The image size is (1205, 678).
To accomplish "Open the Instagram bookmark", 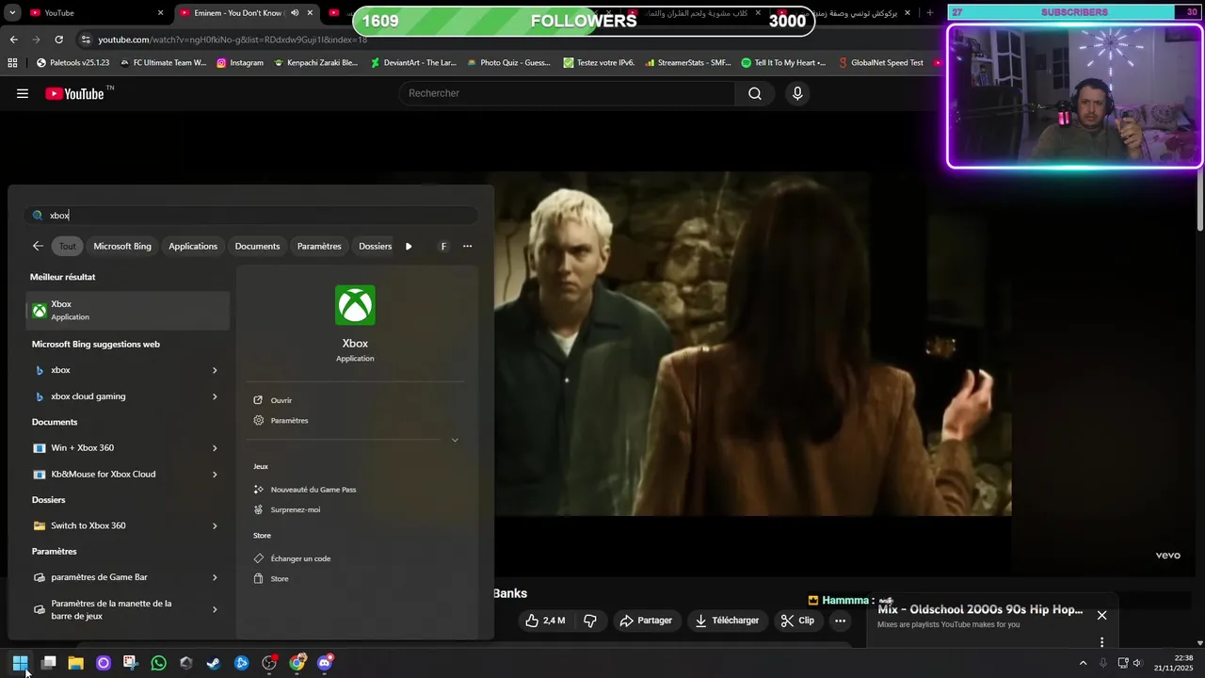I will point(240,63).
